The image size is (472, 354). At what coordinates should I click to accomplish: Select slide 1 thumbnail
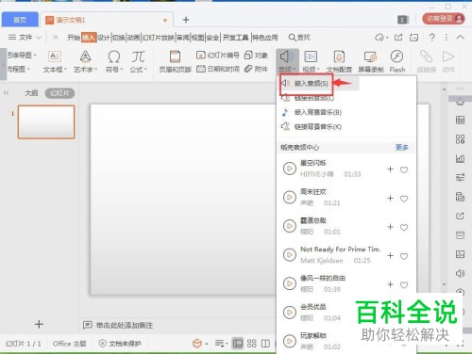point(46,121)
